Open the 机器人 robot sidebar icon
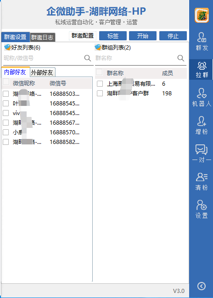 (202, 97)
